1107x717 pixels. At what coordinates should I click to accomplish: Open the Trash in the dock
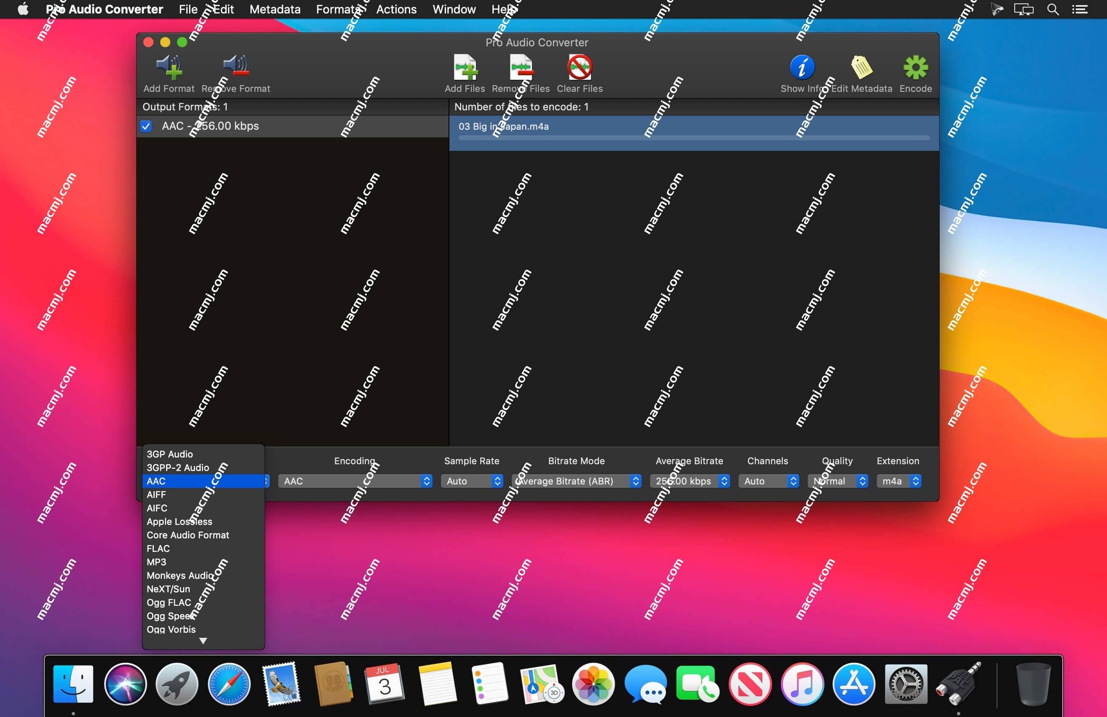coord(1034,684)
